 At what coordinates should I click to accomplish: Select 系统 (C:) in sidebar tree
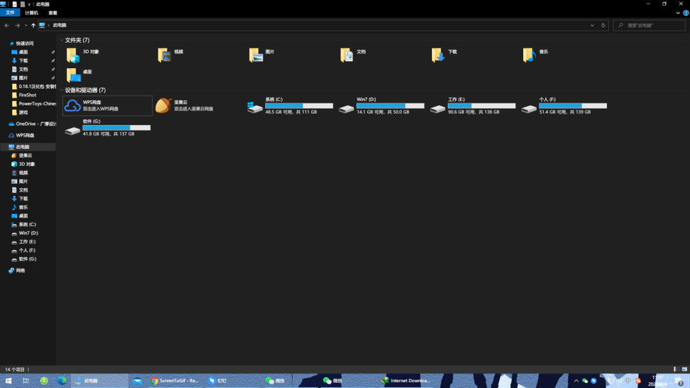(x=24, y=225)
